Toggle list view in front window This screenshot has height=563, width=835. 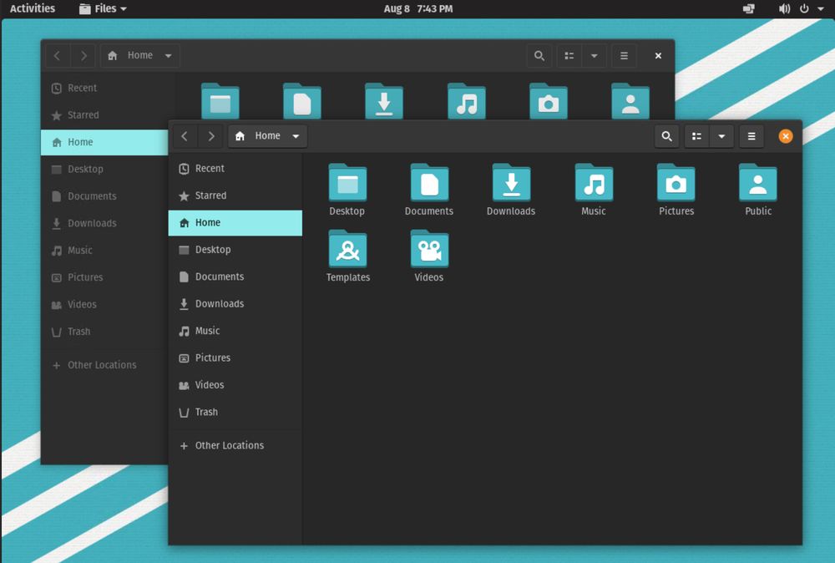pos(696,136)
